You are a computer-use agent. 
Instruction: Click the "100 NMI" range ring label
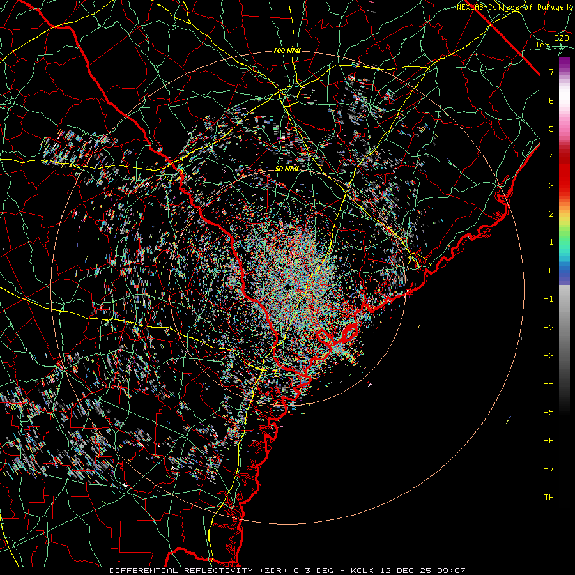point(287,50)
